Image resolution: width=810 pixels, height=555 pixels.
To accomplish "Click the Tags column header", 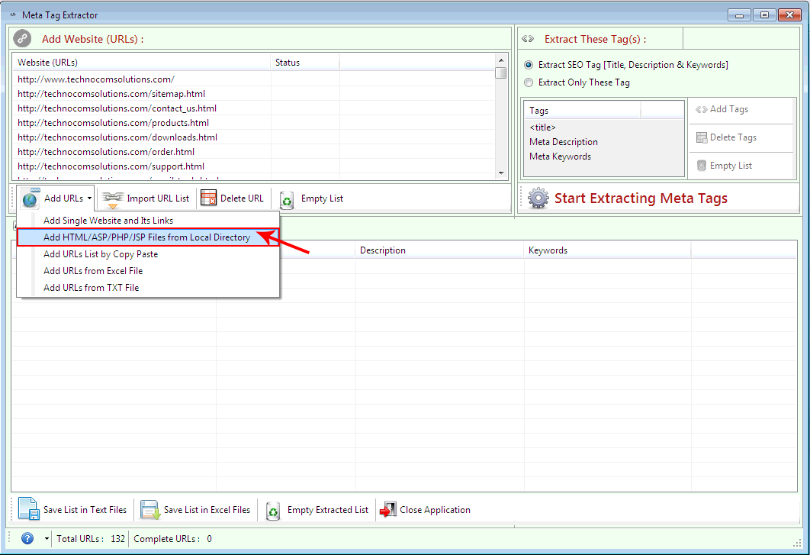I will pos(583,110).
